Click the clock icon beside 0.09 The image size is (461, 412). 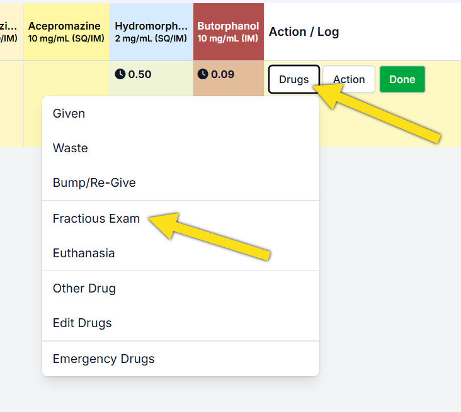[x=203, y=74]
